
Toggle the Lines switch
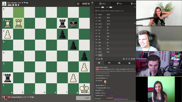pyautogui.click(x=111, y=7)
